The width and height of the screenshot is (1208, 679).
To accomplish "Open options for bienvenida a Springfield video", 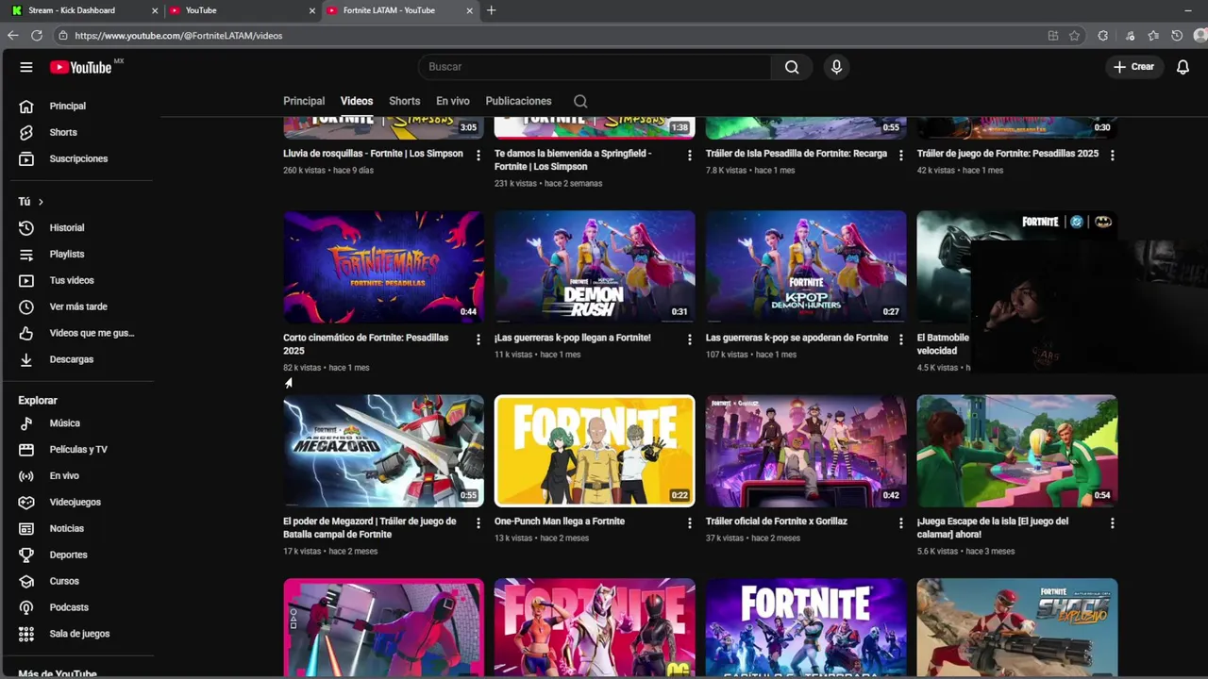I will point(690,156).
